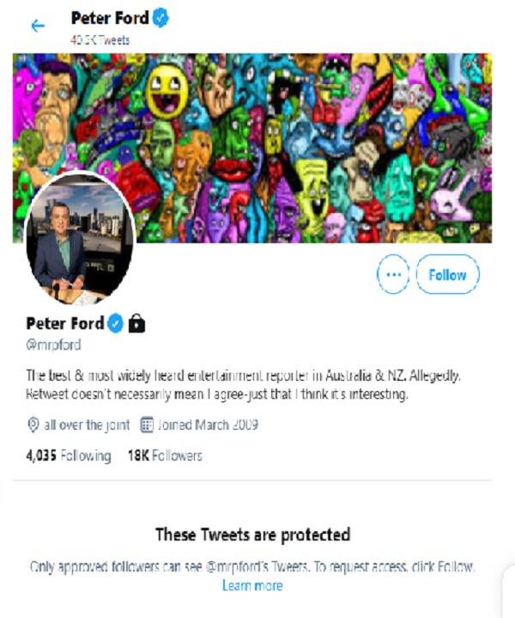
Task: Open the 4,035 Following list
Action: pos(69,456)
